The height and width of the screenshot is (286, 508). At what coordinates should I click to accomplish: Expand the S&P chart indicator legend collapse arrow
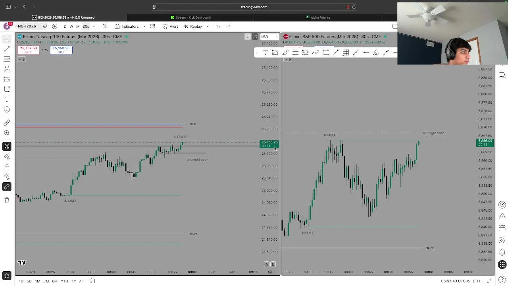288,59
